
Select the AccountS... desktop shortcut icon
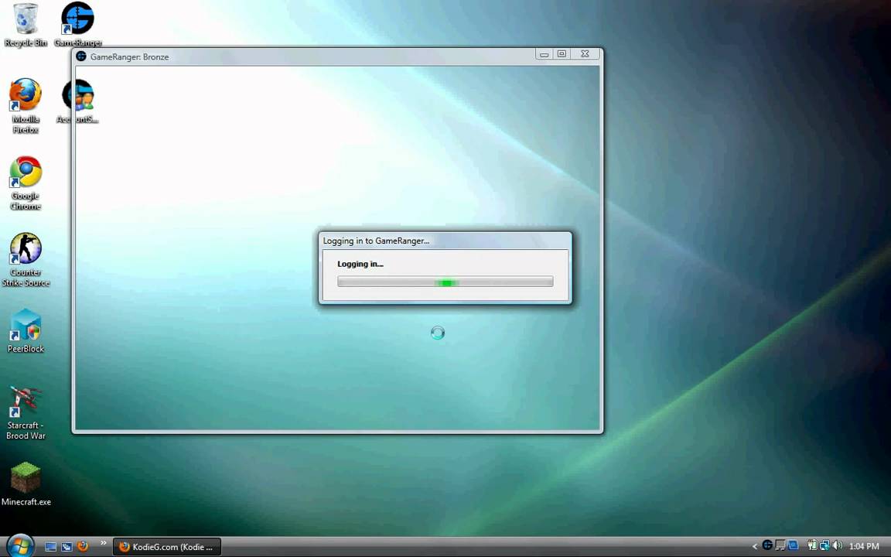tap(78, 102)
